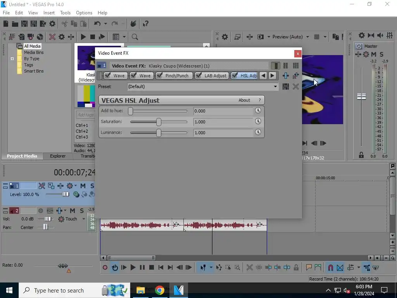
Task: Mute audio track 2 with M button
Action: [x=72, y=211]
